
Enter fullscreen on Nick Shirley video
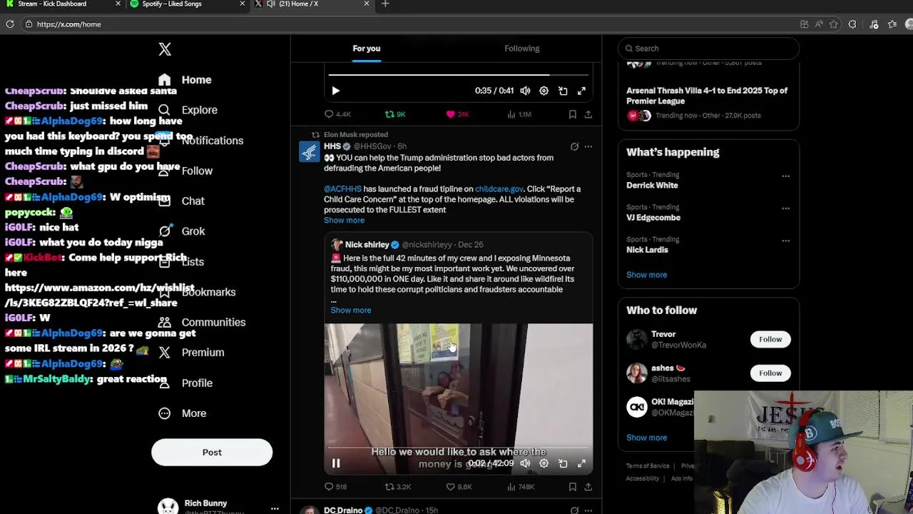pyautogui.click(x=581, y=463)
